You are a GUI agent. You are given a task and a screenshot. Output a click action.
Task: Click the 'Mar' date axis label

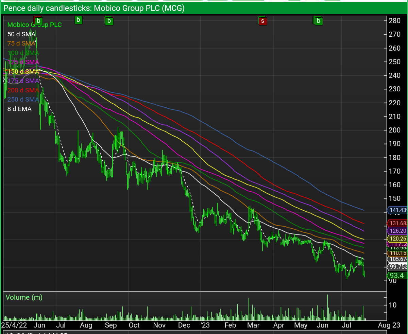pos(254,325)
